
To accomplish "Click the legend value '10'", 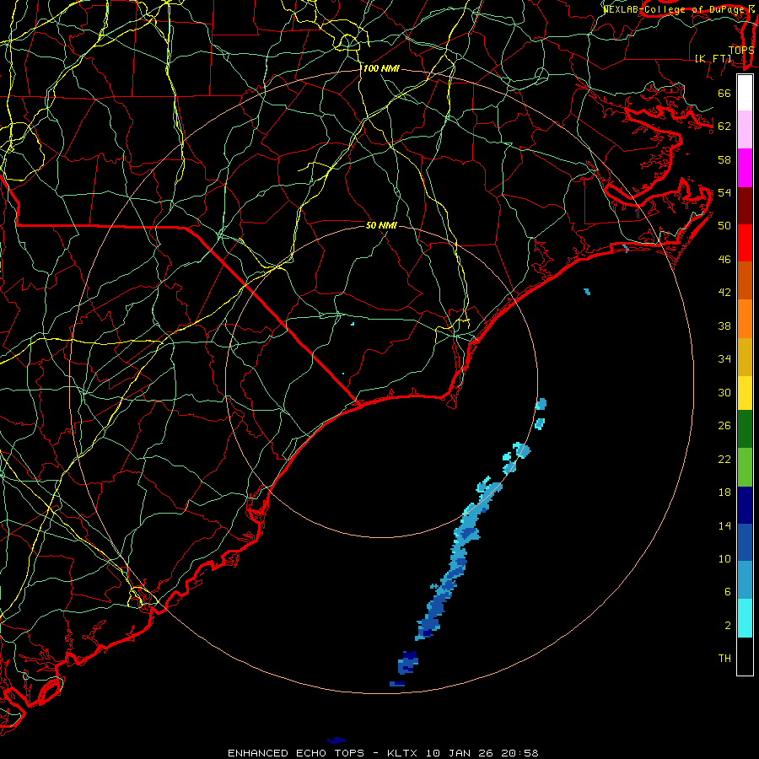I will pos(724,558).
